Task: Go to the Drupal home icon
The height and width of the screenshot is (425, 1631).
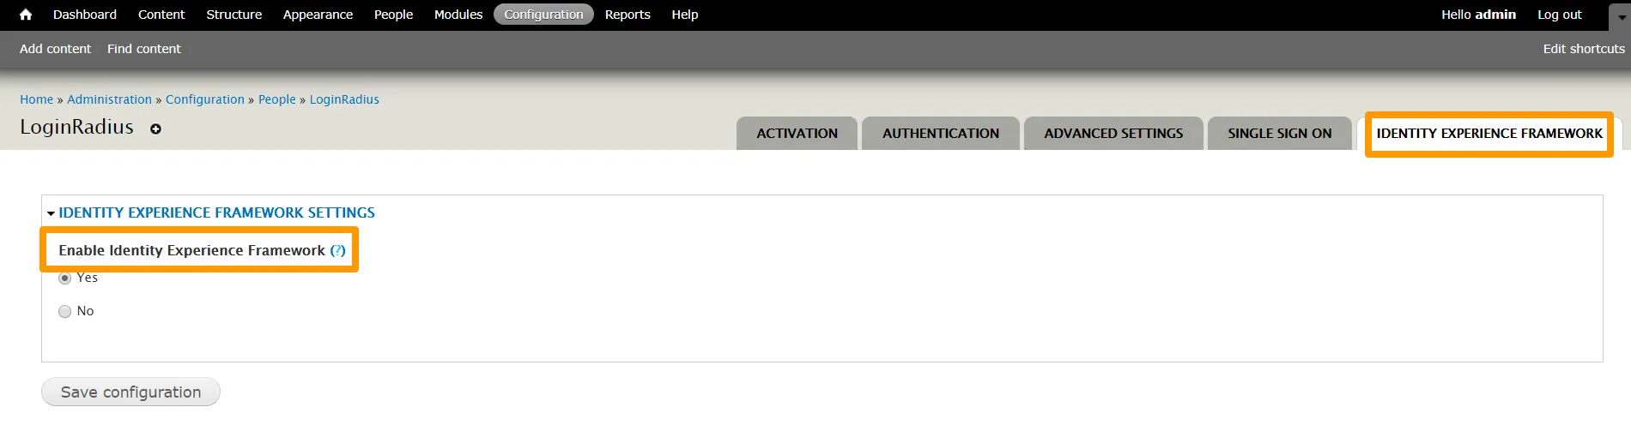Action: [26, 15]
